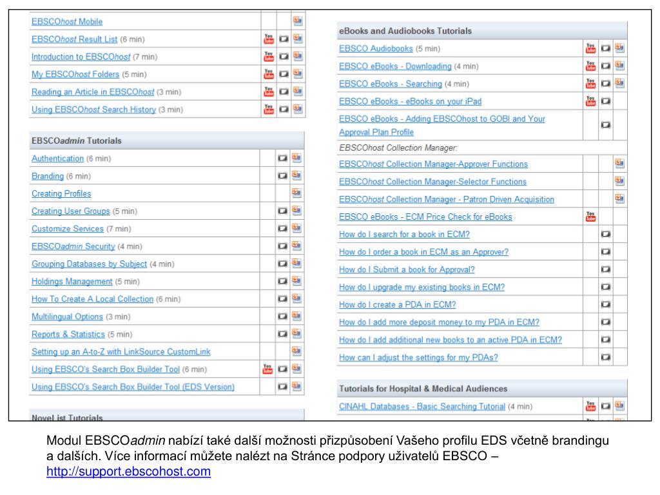Open slideshow icon for Patron Driven Acquisition
660x495 pixels.
(x=619, y=199)
